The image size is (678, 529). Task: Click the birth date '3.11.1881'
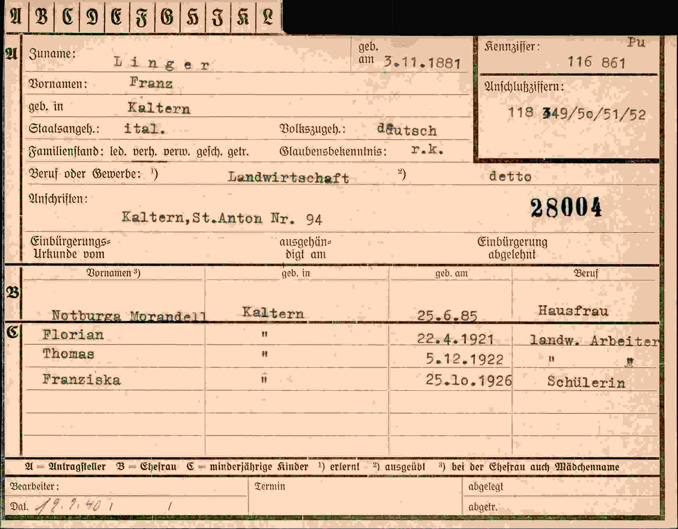[422, 63]
